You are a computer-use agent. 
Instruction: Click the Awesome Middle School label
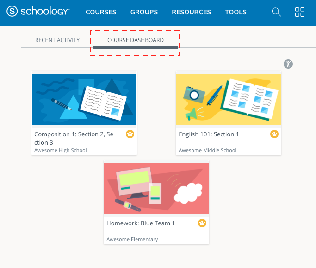tap(208, 150)
